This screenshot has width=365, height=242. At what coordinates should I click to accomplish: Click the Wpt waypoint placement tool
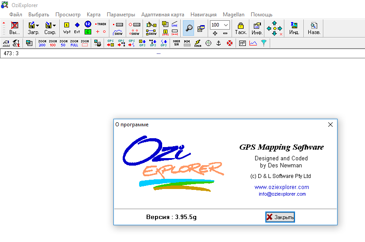click(x=67, y=28)
